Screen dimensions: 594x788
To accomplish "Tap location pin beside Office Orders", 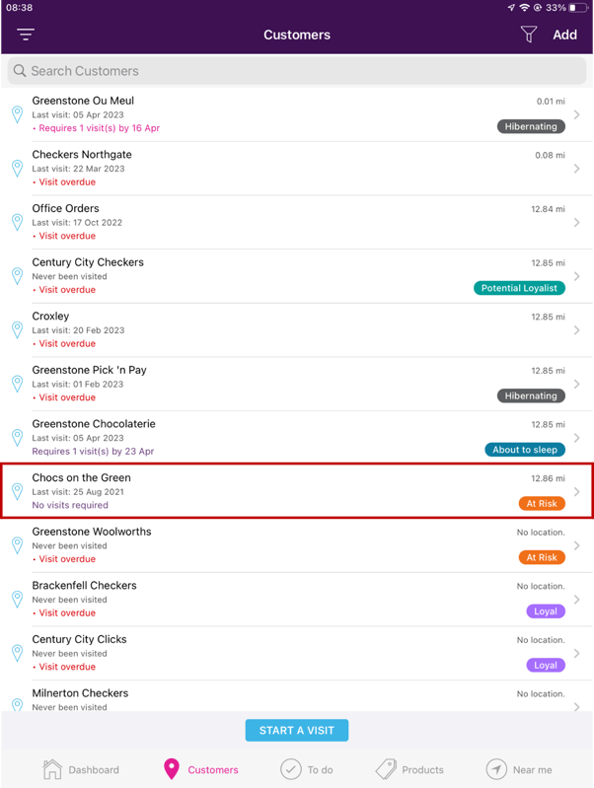I will (x=17, y=222).
